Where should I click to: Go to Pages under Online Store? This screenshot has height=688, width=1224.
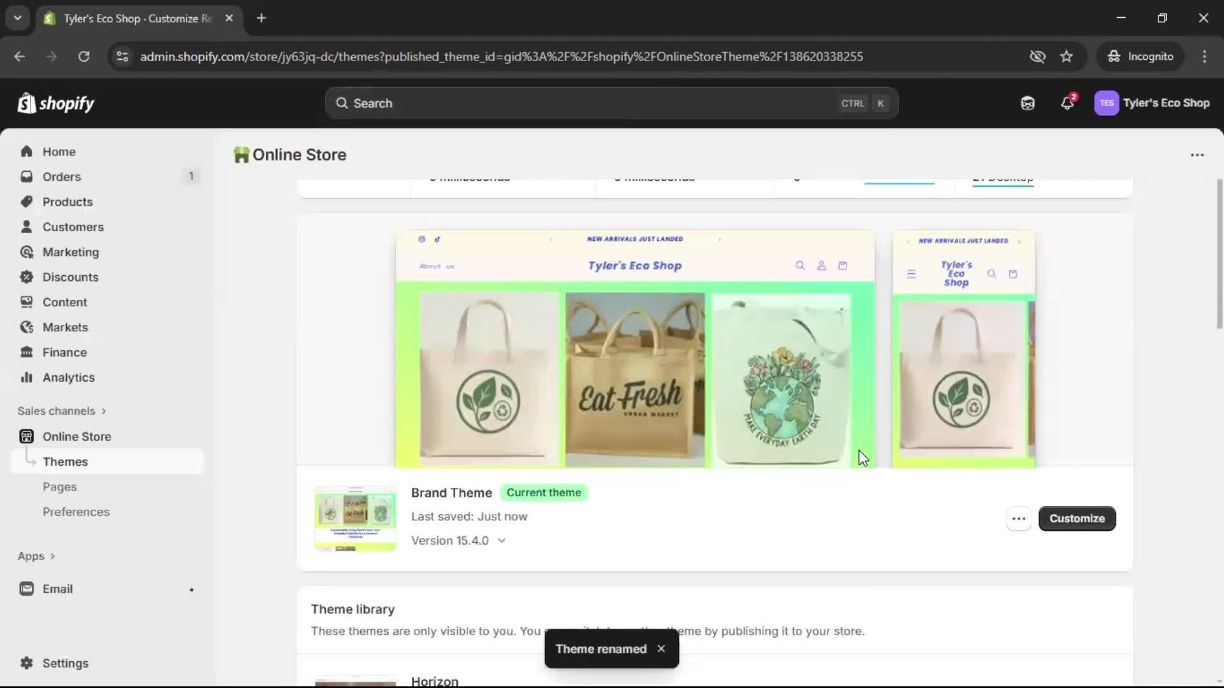point(59,487)
